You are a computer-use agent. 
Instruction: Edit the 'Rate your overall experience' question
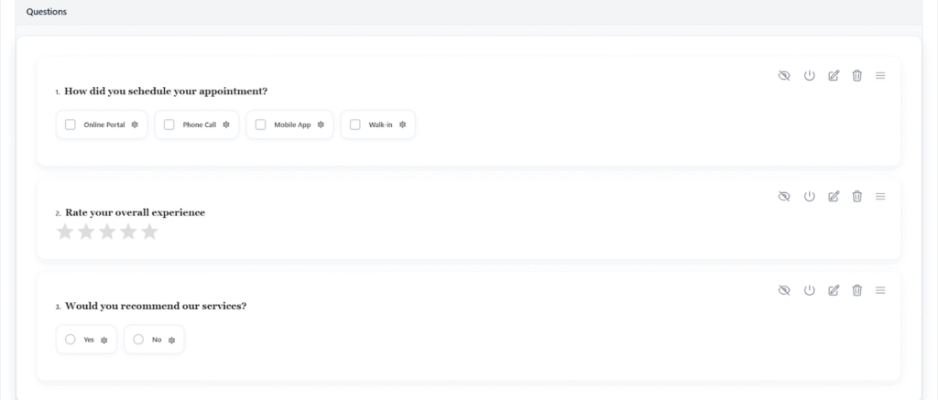pyautogui.click(x=833, y=196)
